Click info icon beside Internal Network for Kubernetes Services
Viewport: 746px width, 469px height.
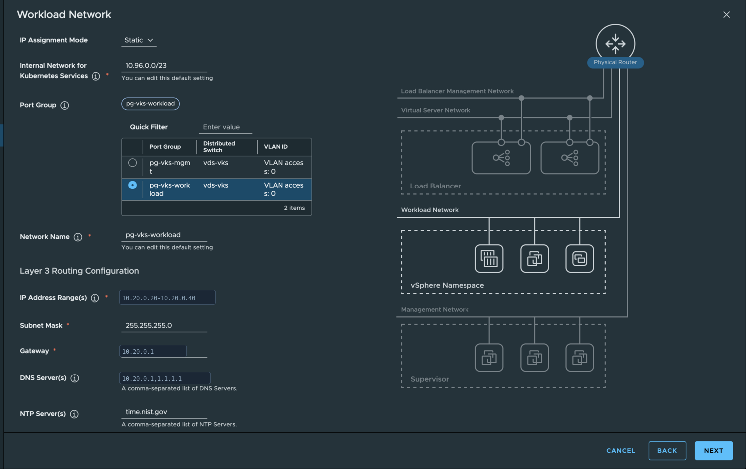tap(96, 76)
